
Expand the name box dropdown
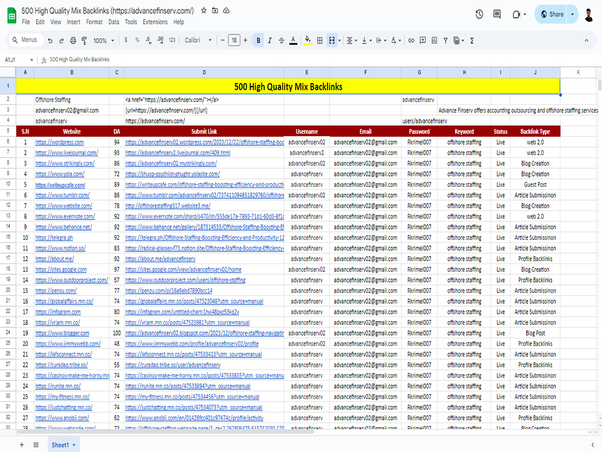click(31, 60)
